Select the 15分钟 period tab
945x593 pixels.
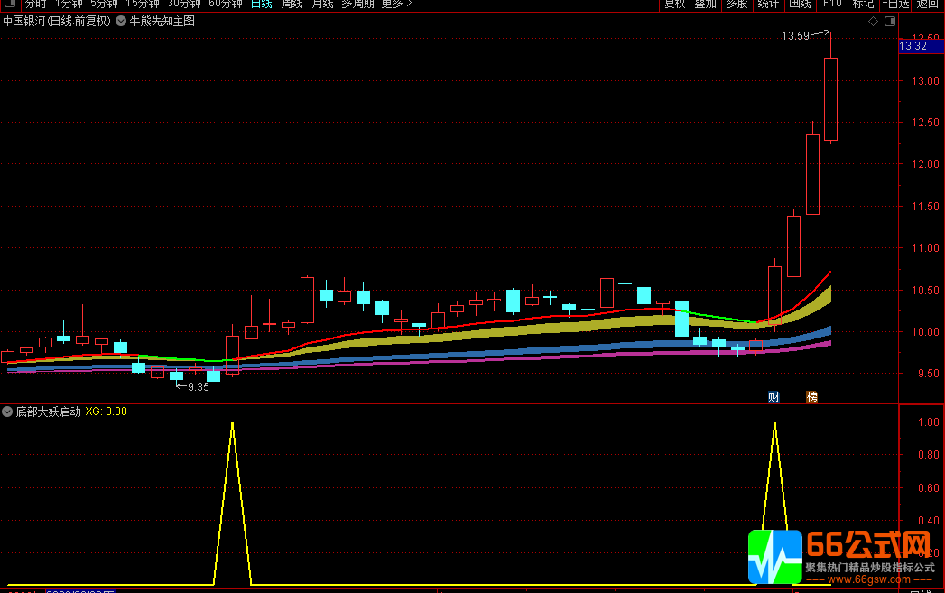[x=143, y=4]
